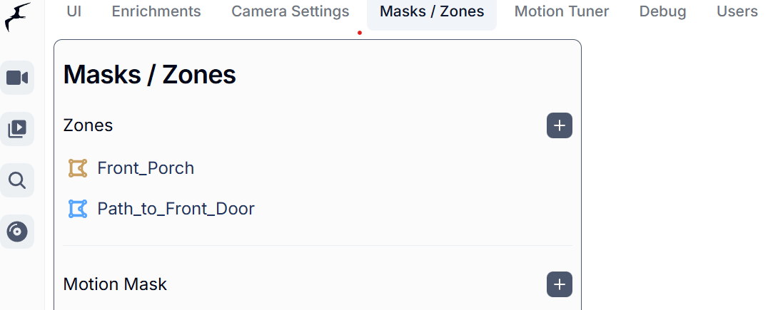Add a new zone with plus button

point(559,125)
